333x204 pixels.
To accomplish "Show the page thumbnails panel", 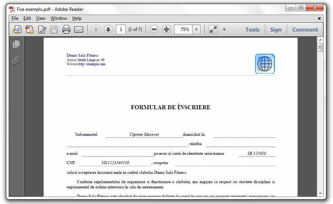I will pos(16,44).
